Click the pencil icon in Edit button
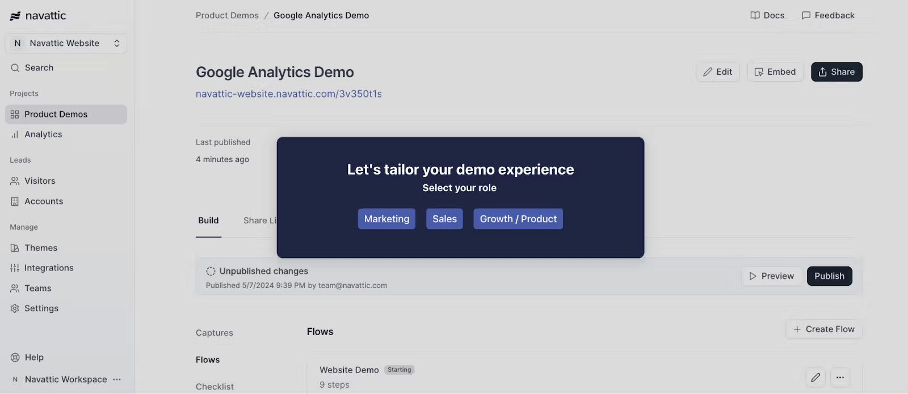The image size is (908, 394). [x=708, y=72]
